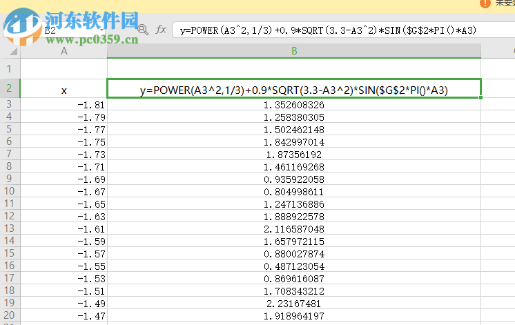The image size is (515, 325).
Task: Select row 10 header
Action: click(9, 191)
